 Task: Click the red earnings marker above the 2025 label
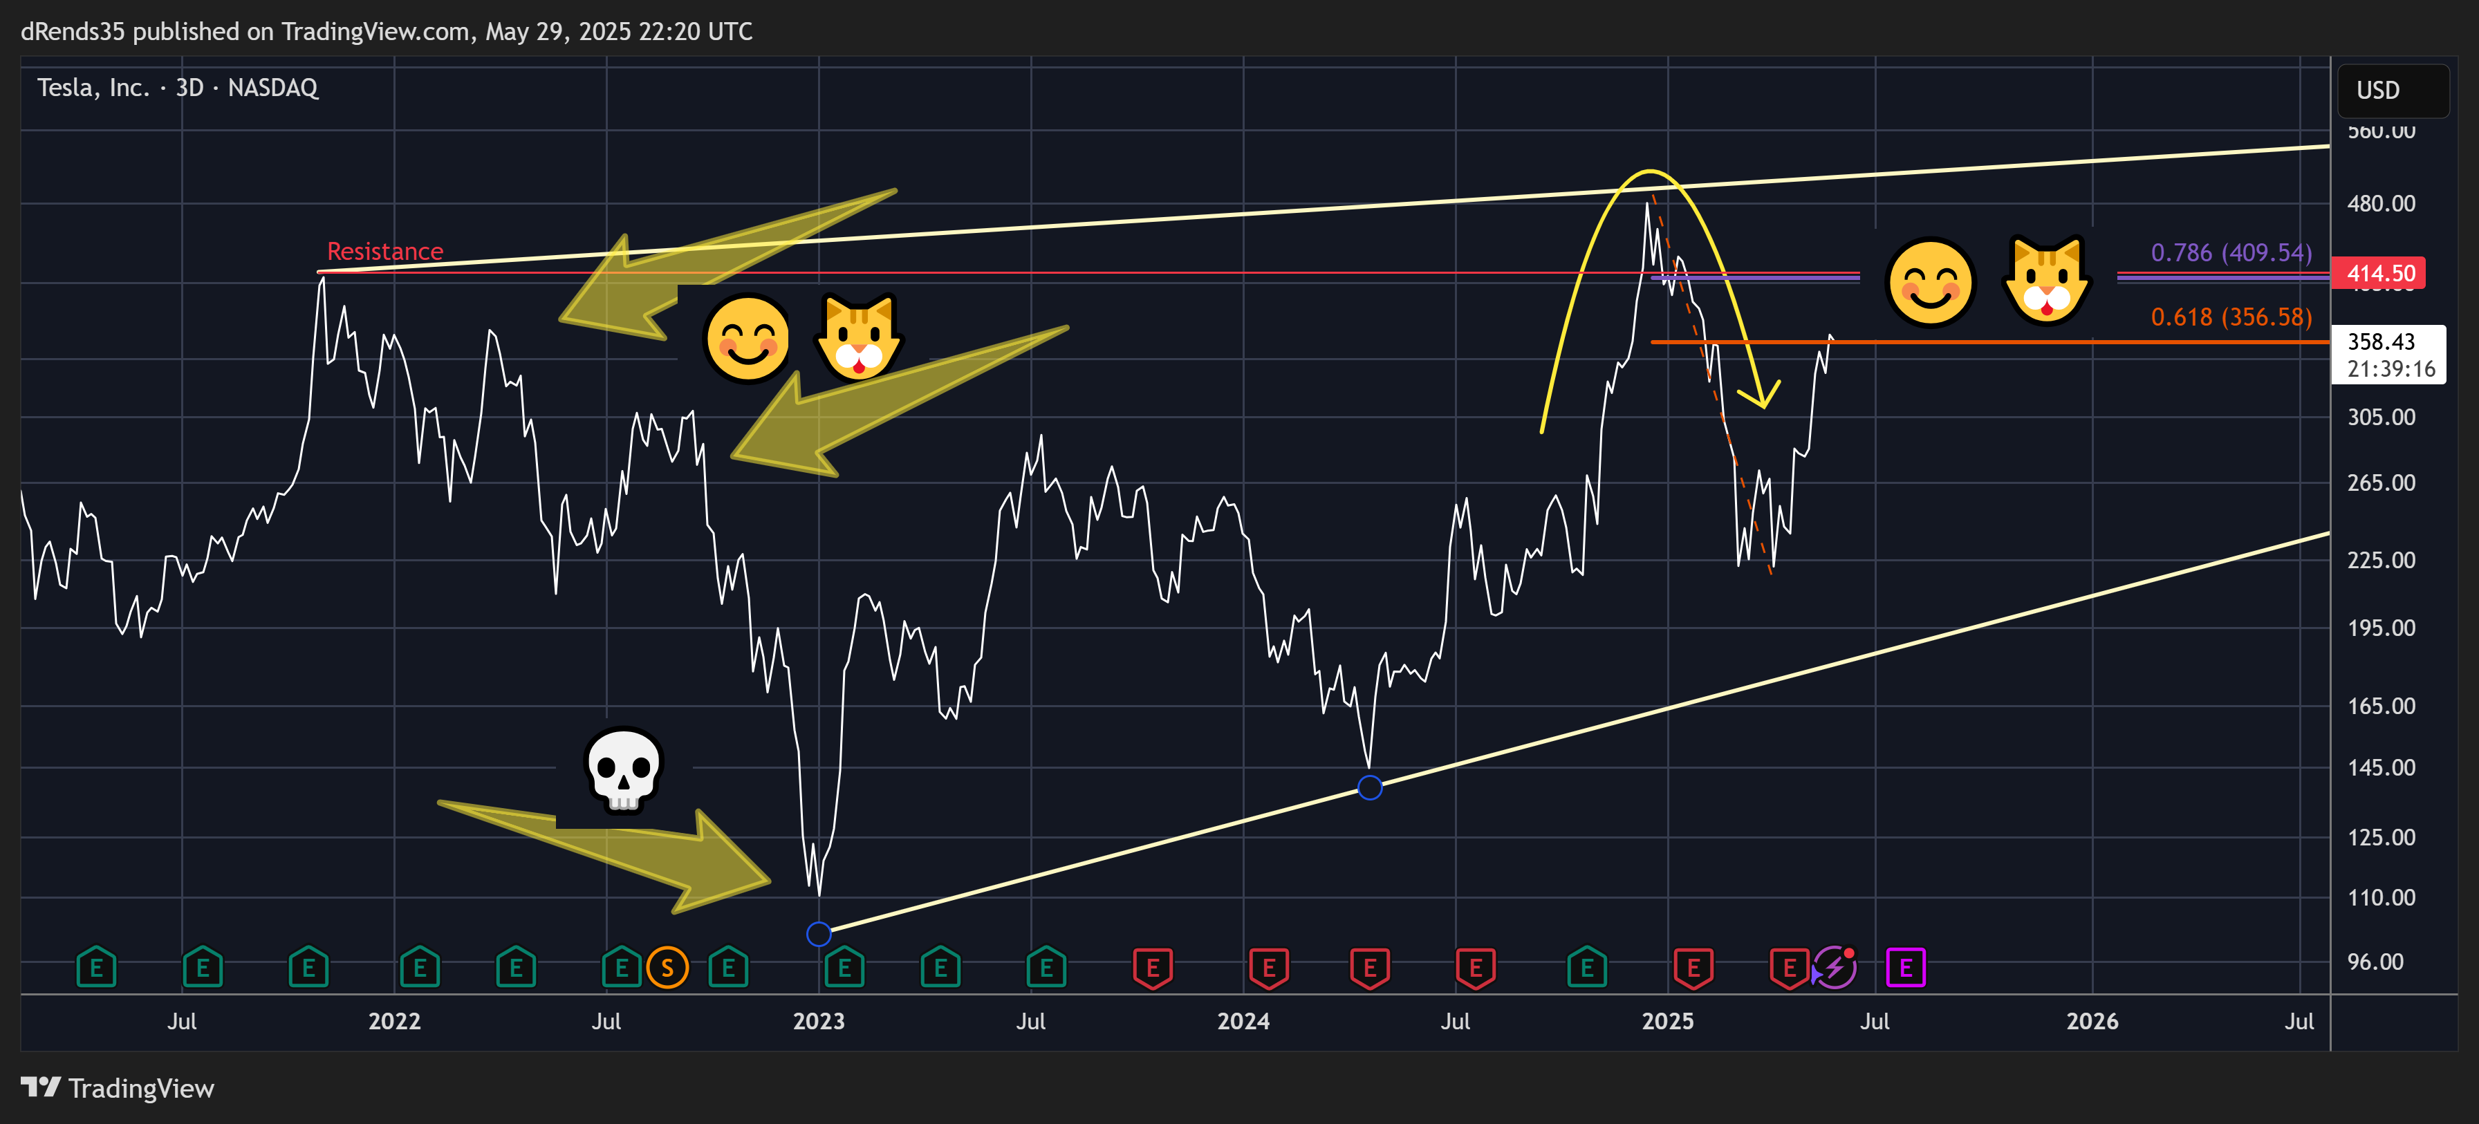click(x=1693, y=968)
